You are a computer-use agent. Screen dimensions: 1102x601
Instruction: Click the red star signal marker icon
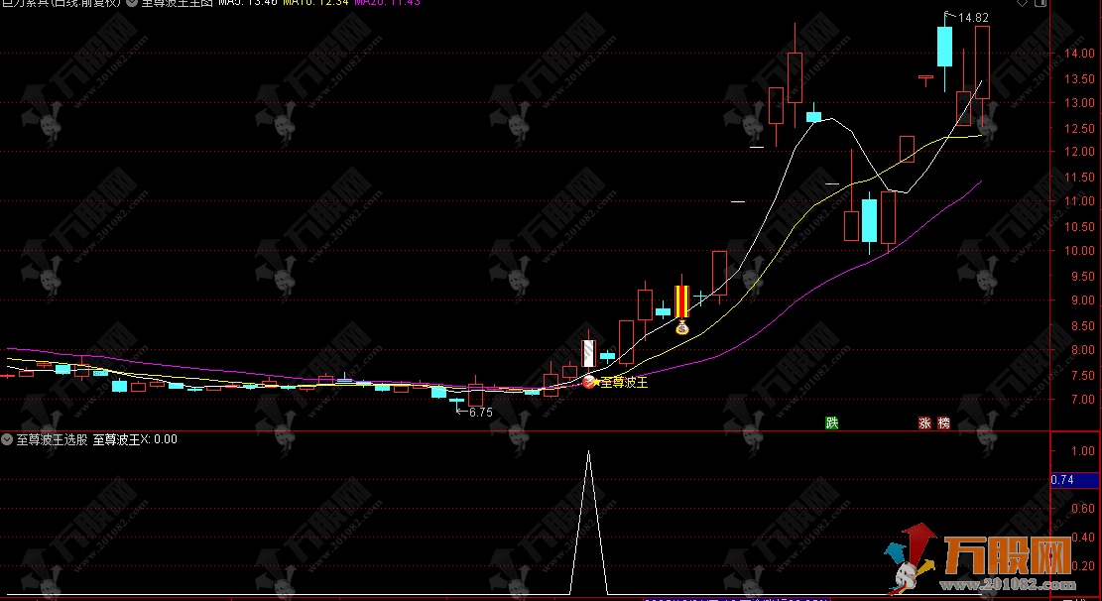point(589,382)
